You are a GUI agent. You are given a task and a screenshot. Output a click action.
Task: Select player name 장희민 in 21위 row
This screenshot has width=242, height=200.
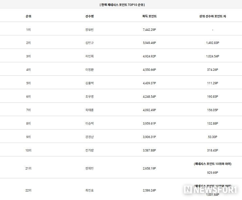90,168
